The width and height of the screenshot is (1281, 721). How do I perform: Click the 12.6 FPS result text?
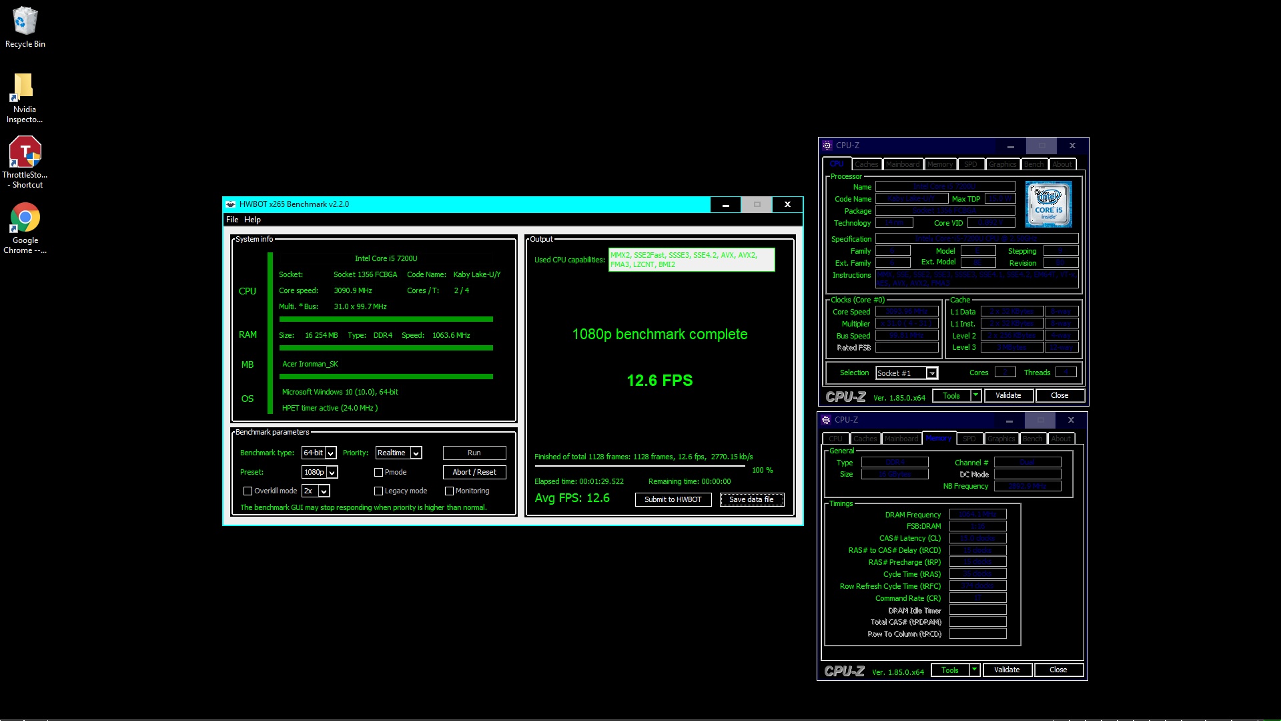(x=660, y=381)
